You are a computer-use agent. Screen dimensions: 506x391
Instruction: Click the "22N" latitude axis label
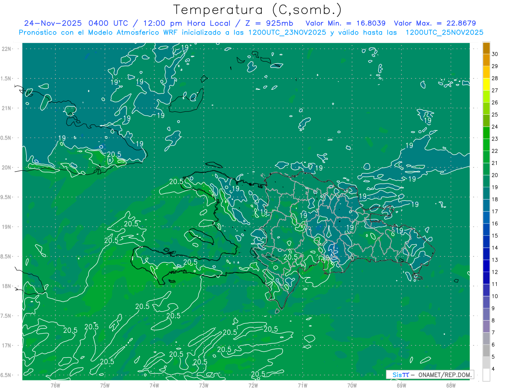(6, 49)
